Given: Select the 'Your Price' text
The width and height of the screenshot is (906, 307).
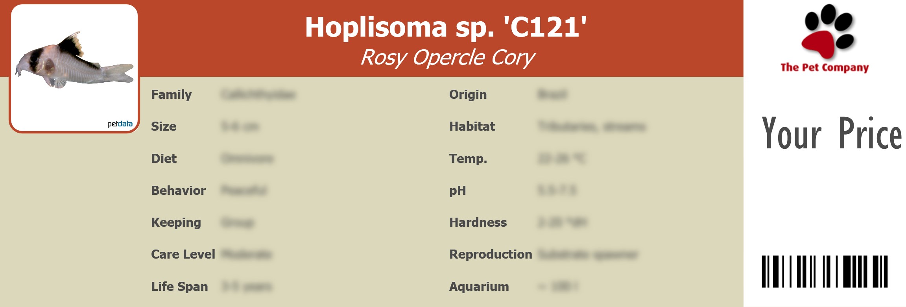Looking at the screenshot, I should (x=832, y=134).
